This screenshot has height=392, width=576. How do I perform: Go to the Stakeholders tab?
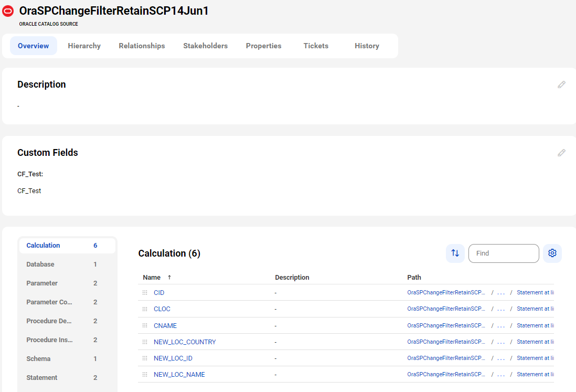click(x=205, y=46)
